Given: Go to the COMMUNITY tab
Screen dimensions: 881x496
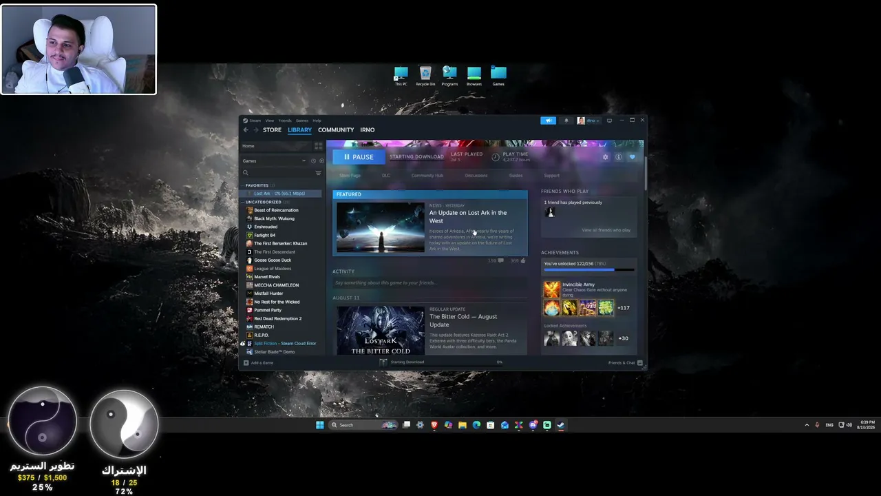Looking at the screenshot, I should [x=336, y=130].
